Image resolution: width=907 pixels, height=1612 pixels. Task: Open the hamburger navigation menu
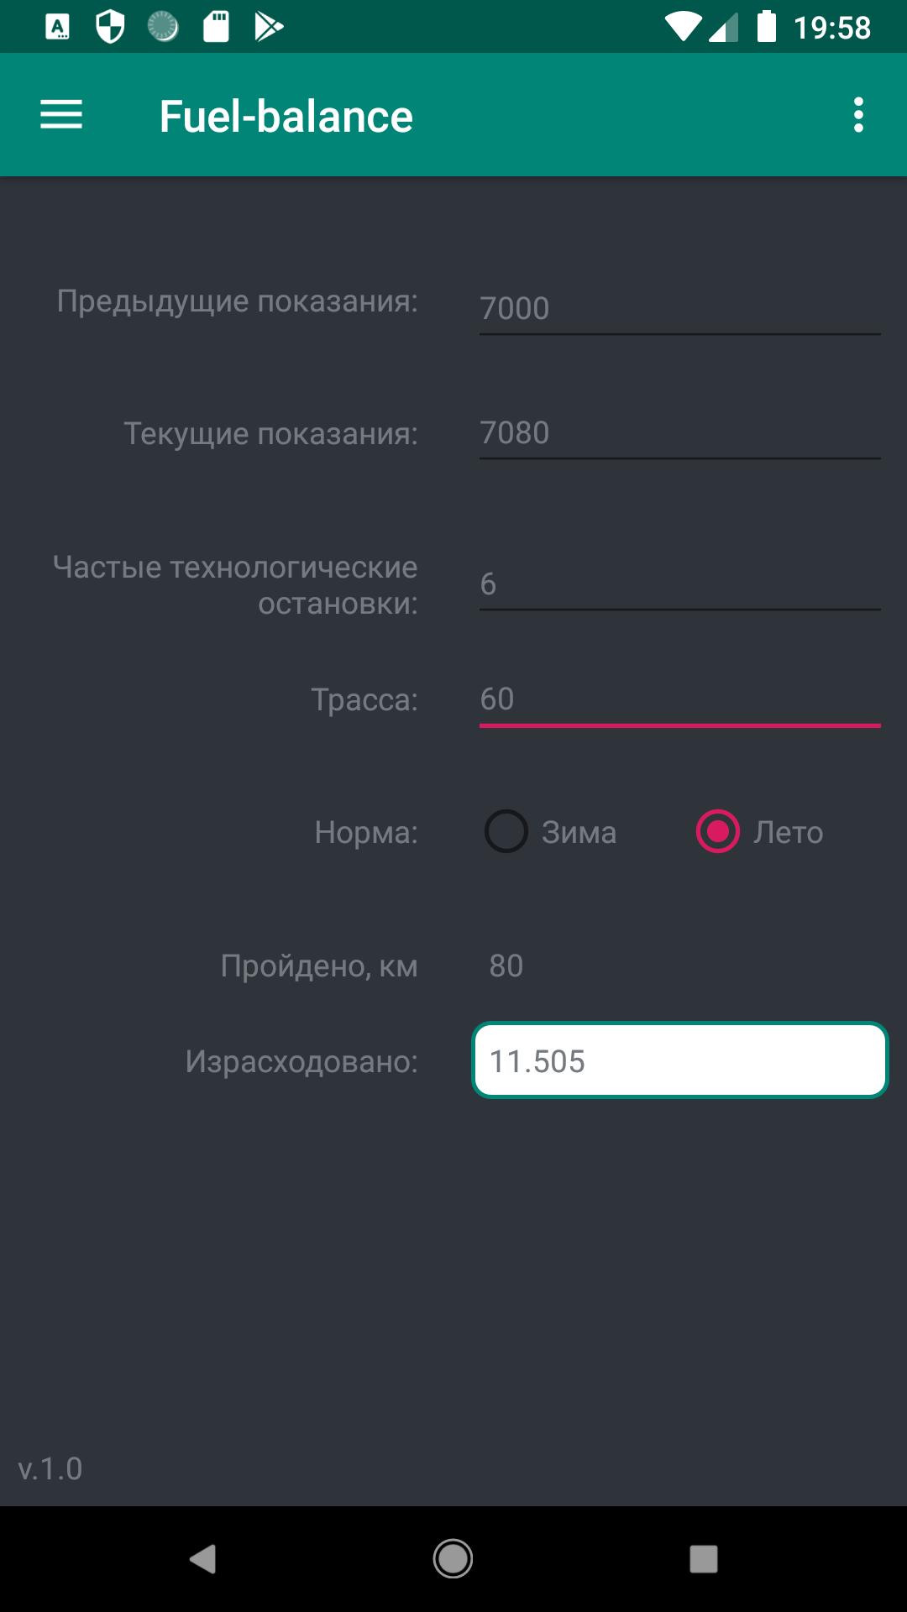(x=61, y=115)
